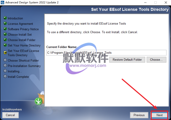This screenshot has width=171, height=120.
Task: Select the Install Complete step label
Action: pyautogui.click(x=18, y=77)
